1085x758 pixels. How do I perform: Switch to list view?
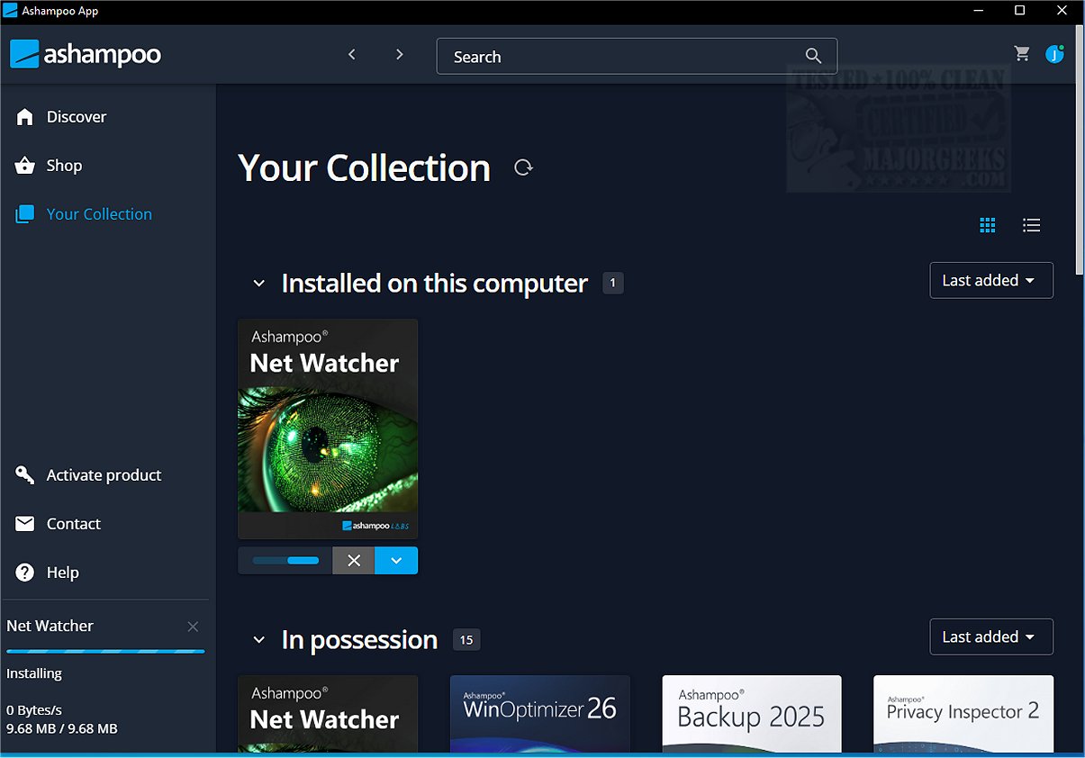click(x=1032, y=225)
